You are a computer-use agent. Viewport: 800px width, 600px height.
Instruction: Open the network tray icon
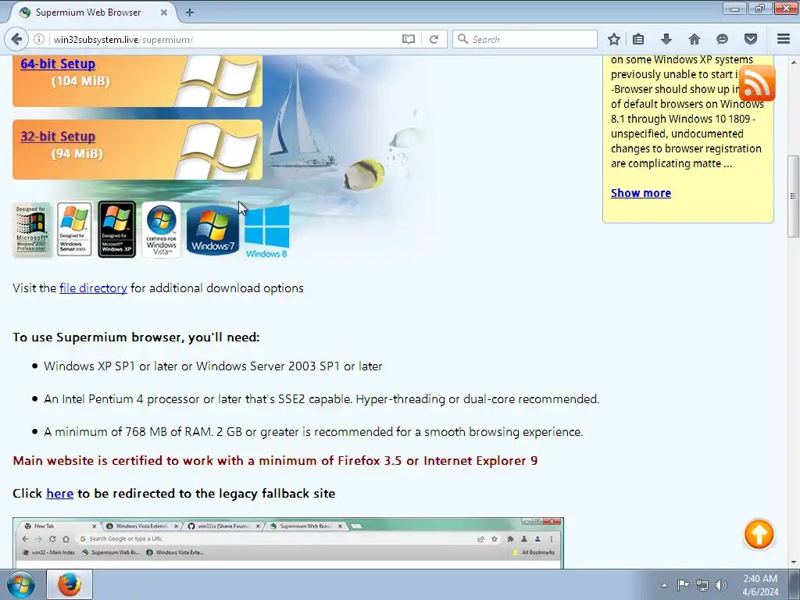(702, 585)
